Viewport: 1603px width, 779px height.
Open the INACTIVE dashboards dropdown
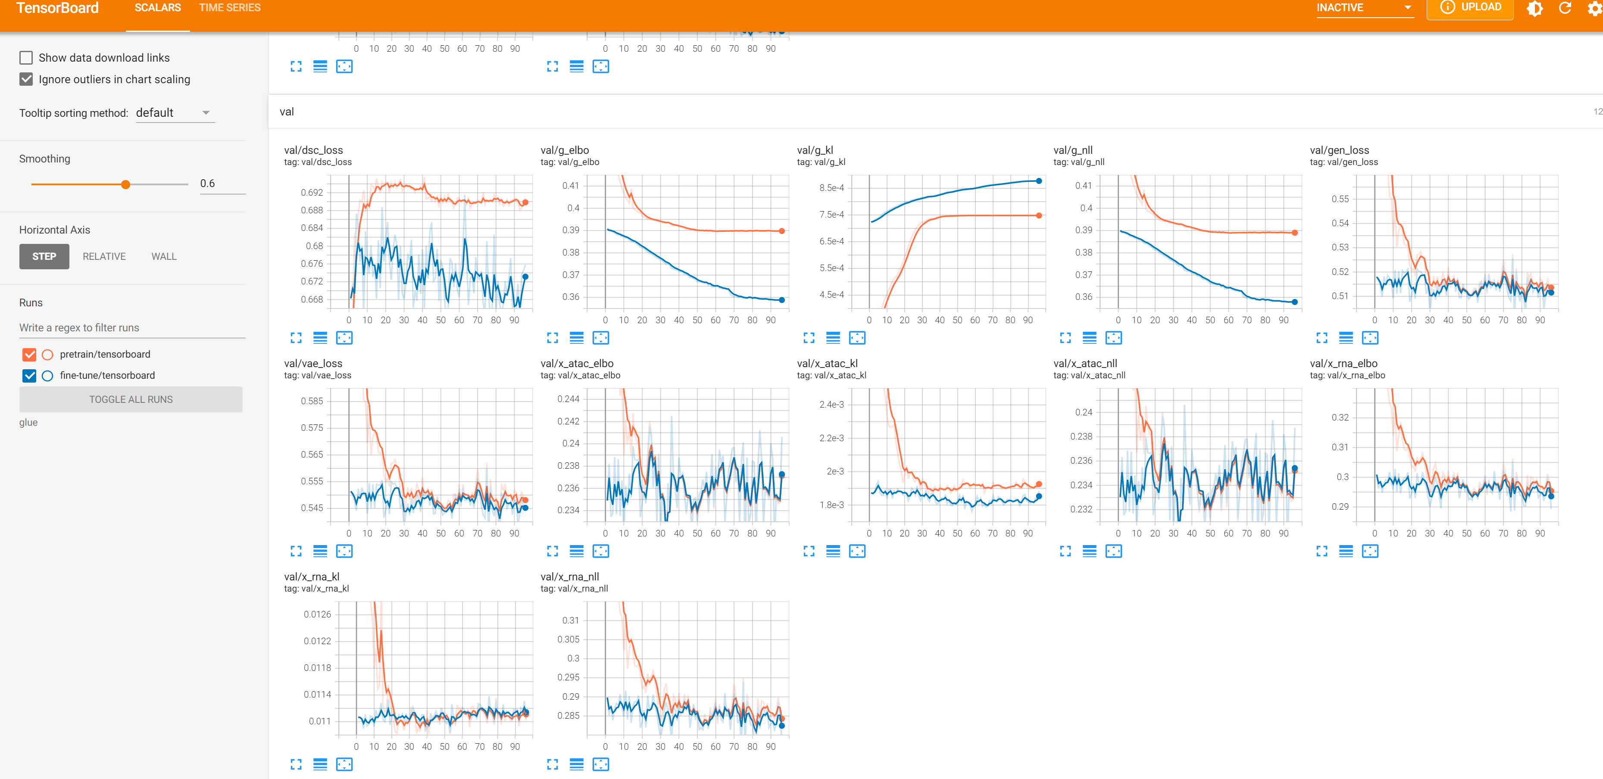pyautogui.click(x=1364, y=8)
